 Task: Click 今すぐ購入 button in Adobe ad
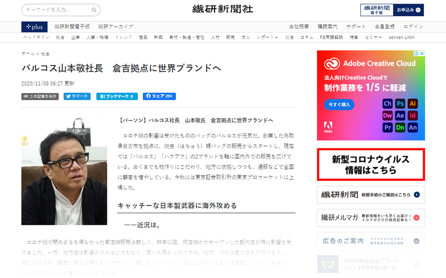tap(339, 105)
